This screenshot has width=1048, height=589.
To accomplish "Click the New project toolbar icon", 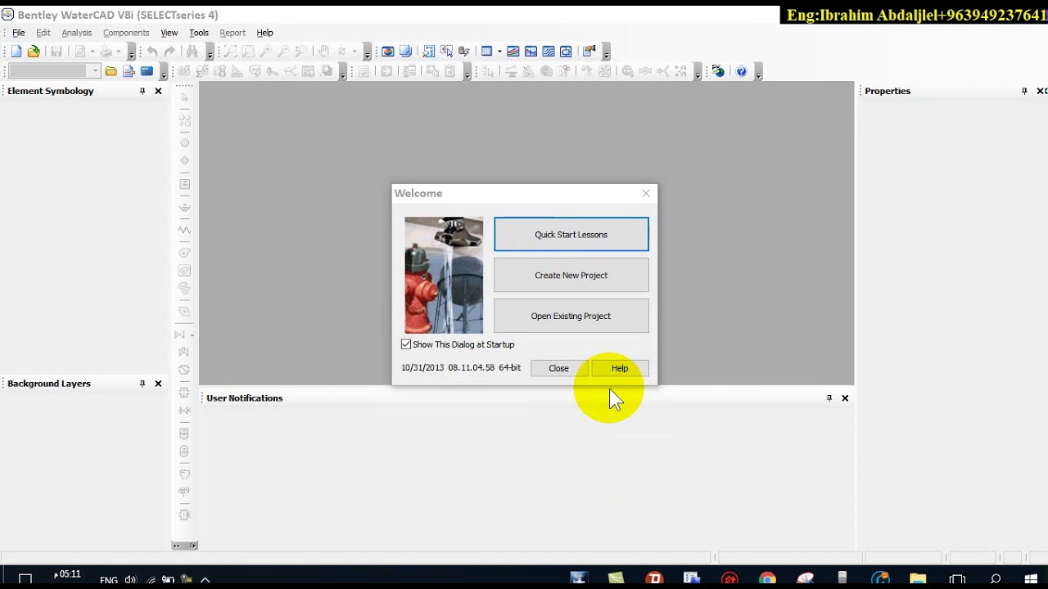I will coord(16,52).
